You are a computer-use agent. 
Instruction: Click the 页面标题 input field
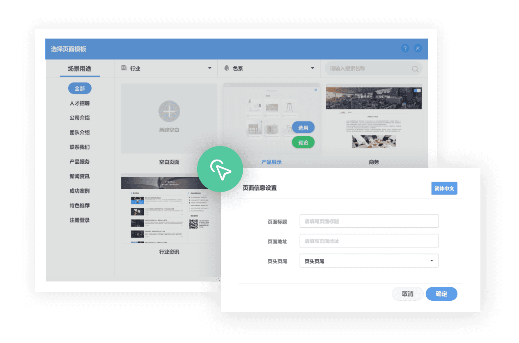tap(369, 221)
